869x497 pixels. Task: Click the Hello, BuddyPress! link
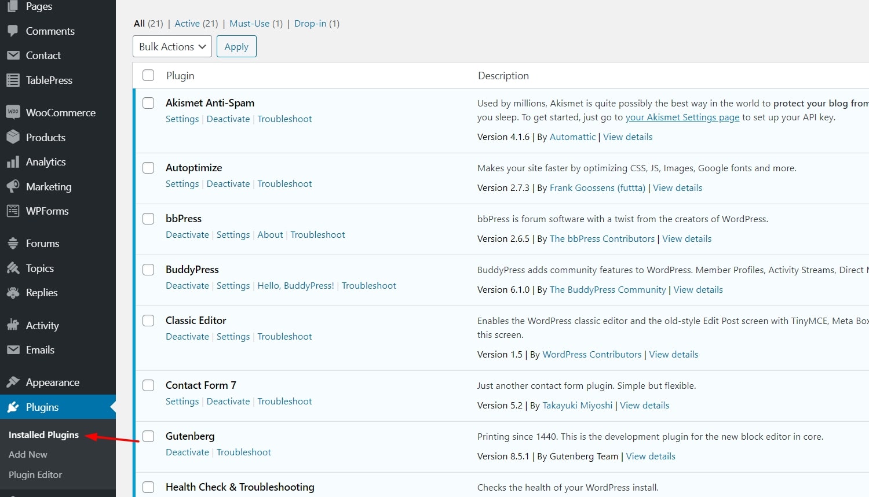click(x=295, y=286)
